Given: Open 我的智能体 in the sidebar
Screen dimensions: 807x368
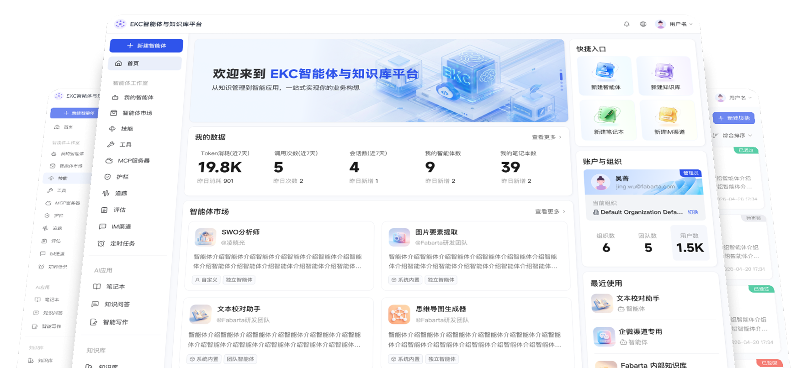Looking at the screenshot, I should pos(133,97).
